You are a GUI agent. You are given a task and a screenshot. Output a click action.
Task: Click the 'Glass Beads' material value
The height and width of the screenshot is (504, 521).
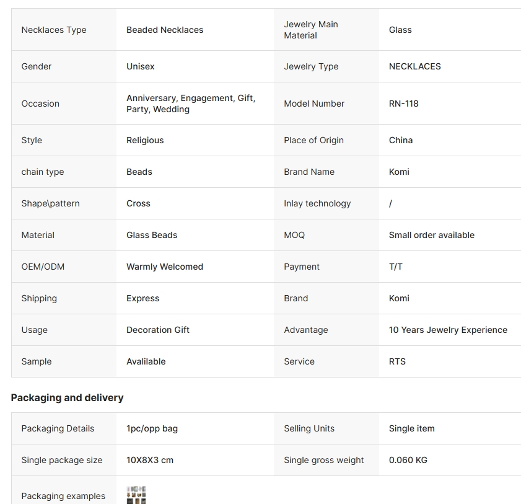[152, 235]
